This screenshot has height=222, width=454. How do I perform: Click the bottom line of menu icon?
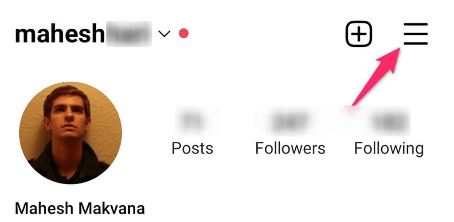click(415, 44)
